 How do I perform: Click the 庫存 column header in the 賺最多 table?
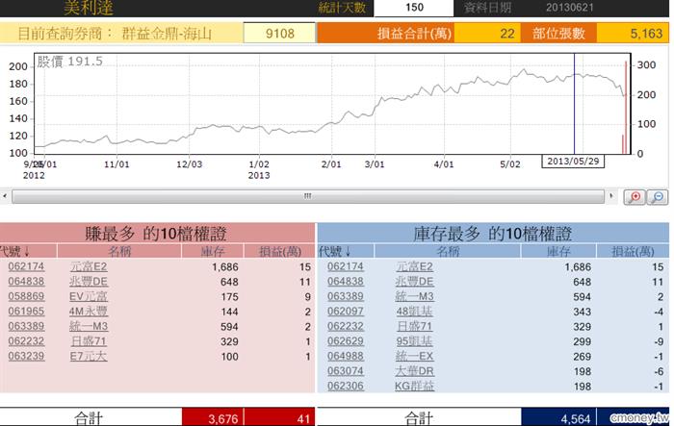coord(213,251)
